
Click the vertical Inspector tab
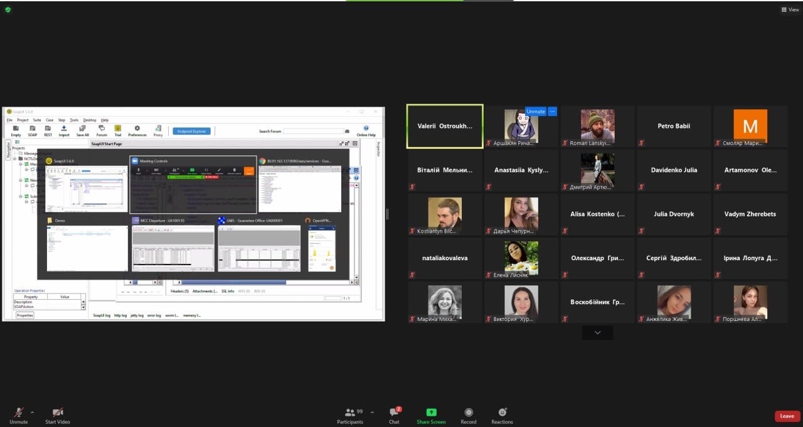click(x=378, y=149)
